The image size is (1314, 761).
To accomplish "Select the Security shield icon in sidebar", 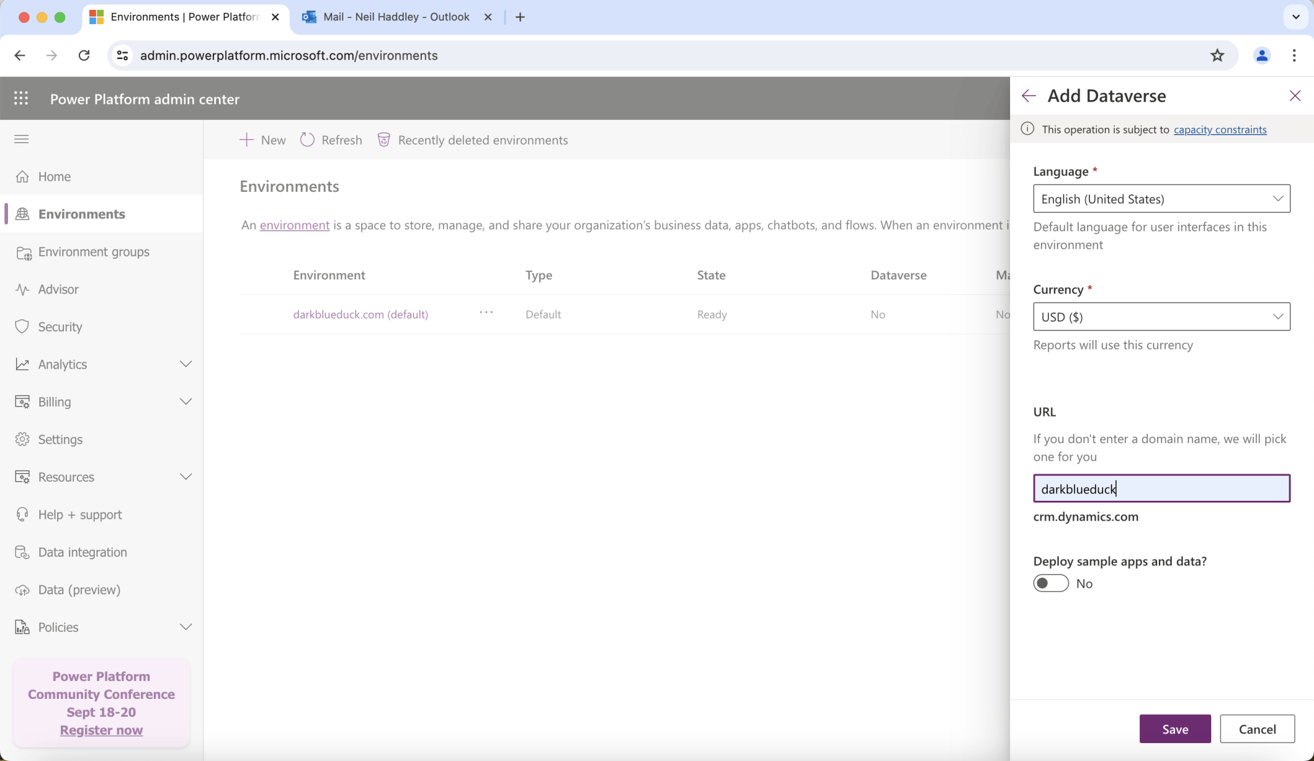I will (22, 326).
